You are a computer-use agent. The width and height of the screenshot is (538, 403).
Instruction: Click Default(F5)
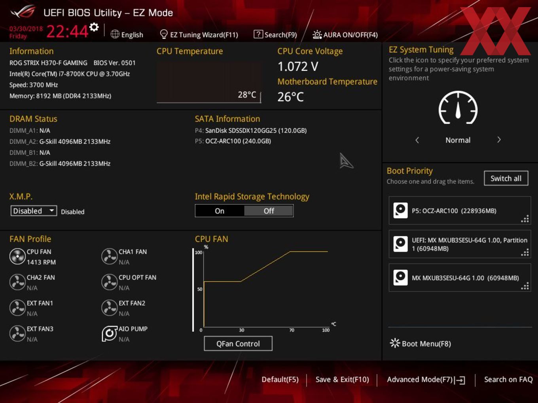280,379
